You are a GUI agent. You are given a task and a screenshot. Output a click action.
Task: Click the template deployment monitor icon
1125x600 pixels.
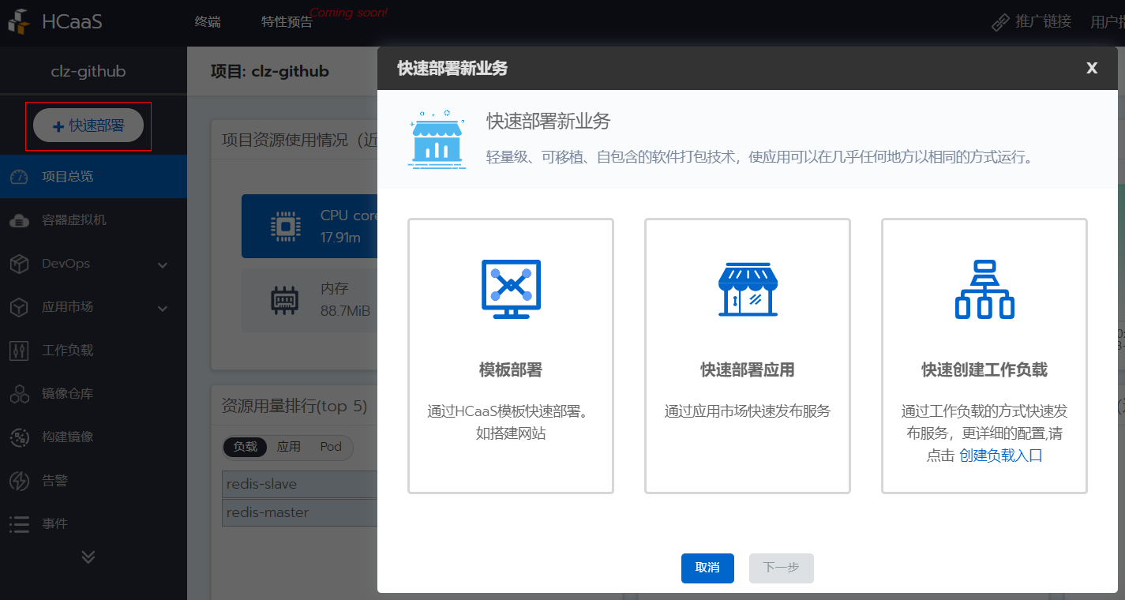pyautogui.click(x=511, y=289)
